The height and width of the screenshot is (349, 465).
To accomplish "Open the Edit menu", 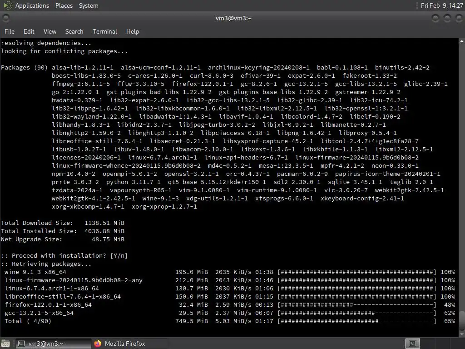I will pos(29,31).
